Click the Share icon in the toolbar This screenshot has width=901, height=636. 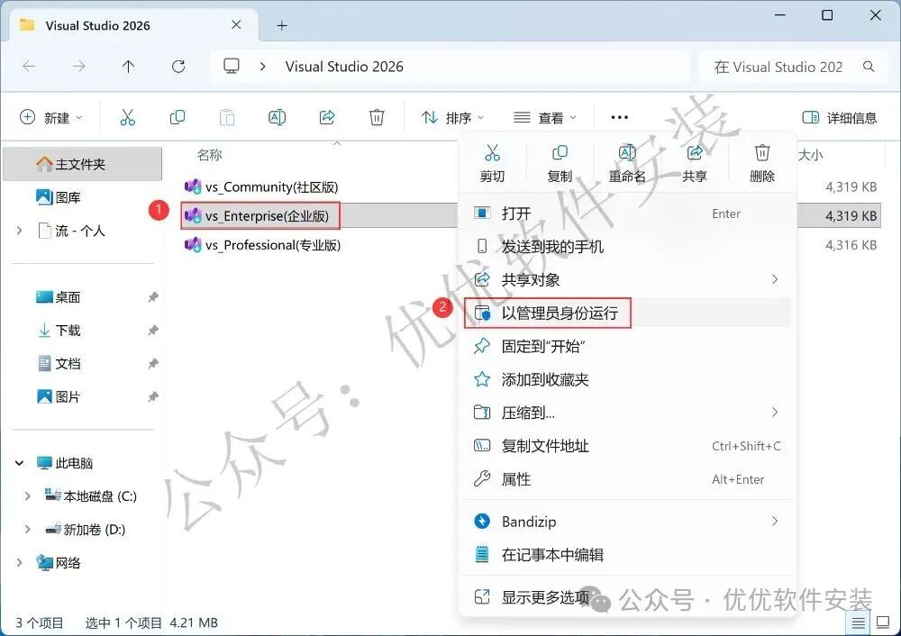(327, 118)
